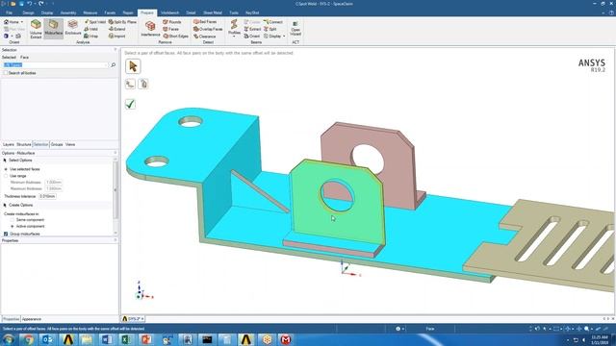Choose Active component radio option
This screenshot has width=616, height=346.
[x=13, y=227]
